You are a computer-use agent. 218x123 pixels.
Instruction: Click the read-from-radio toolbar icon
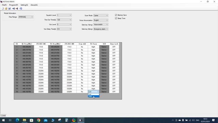click(x=13, y=9)
